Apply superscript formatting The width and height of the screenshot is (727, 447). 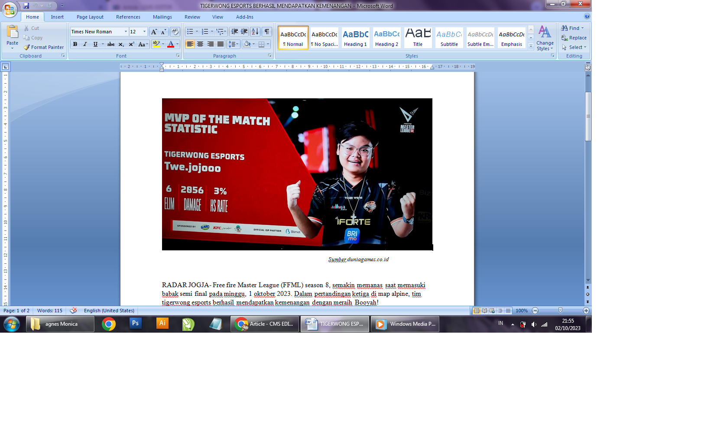[131, 44]
